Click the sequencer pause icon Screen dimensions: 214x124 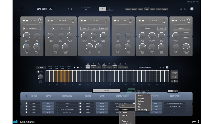point(81,67)
